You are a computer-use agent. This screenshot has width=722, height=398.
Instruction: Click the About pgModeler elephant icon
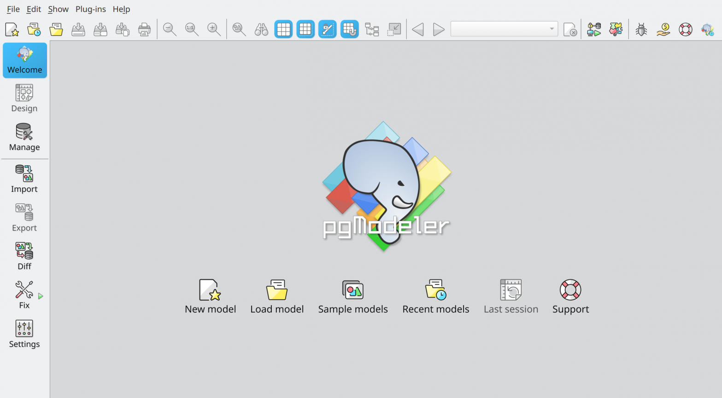(x=708, y=29)
